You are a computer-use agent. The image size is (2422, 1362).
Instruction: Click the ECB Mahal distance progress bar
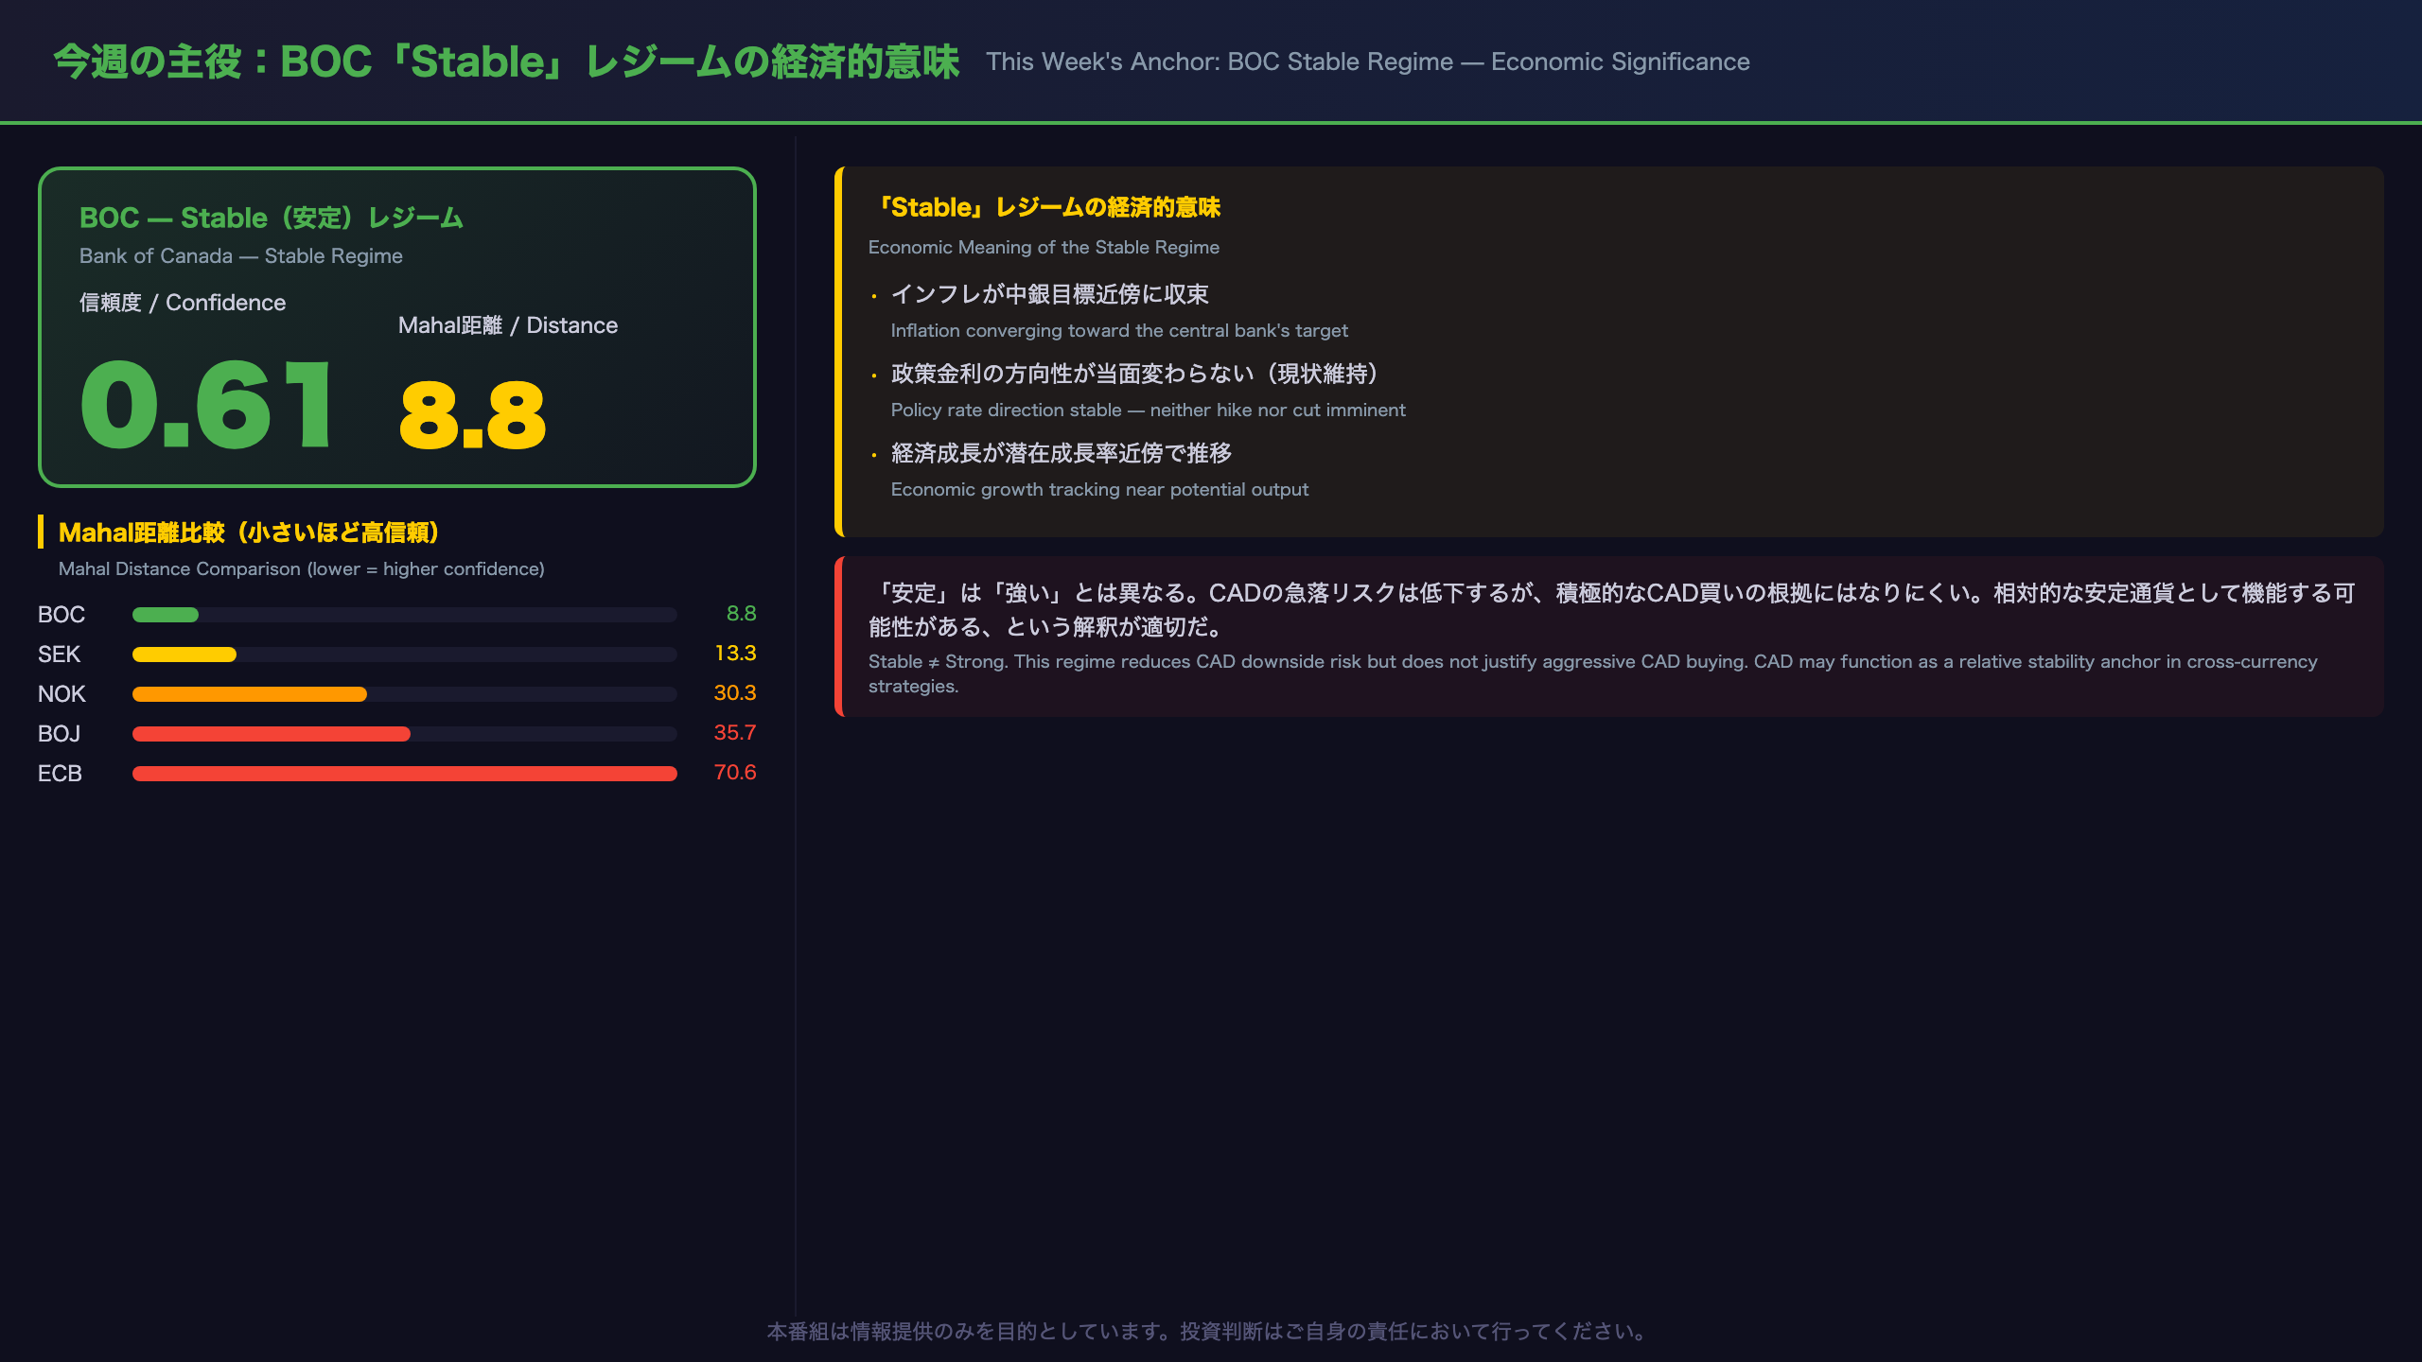click(x=405, y=774)
